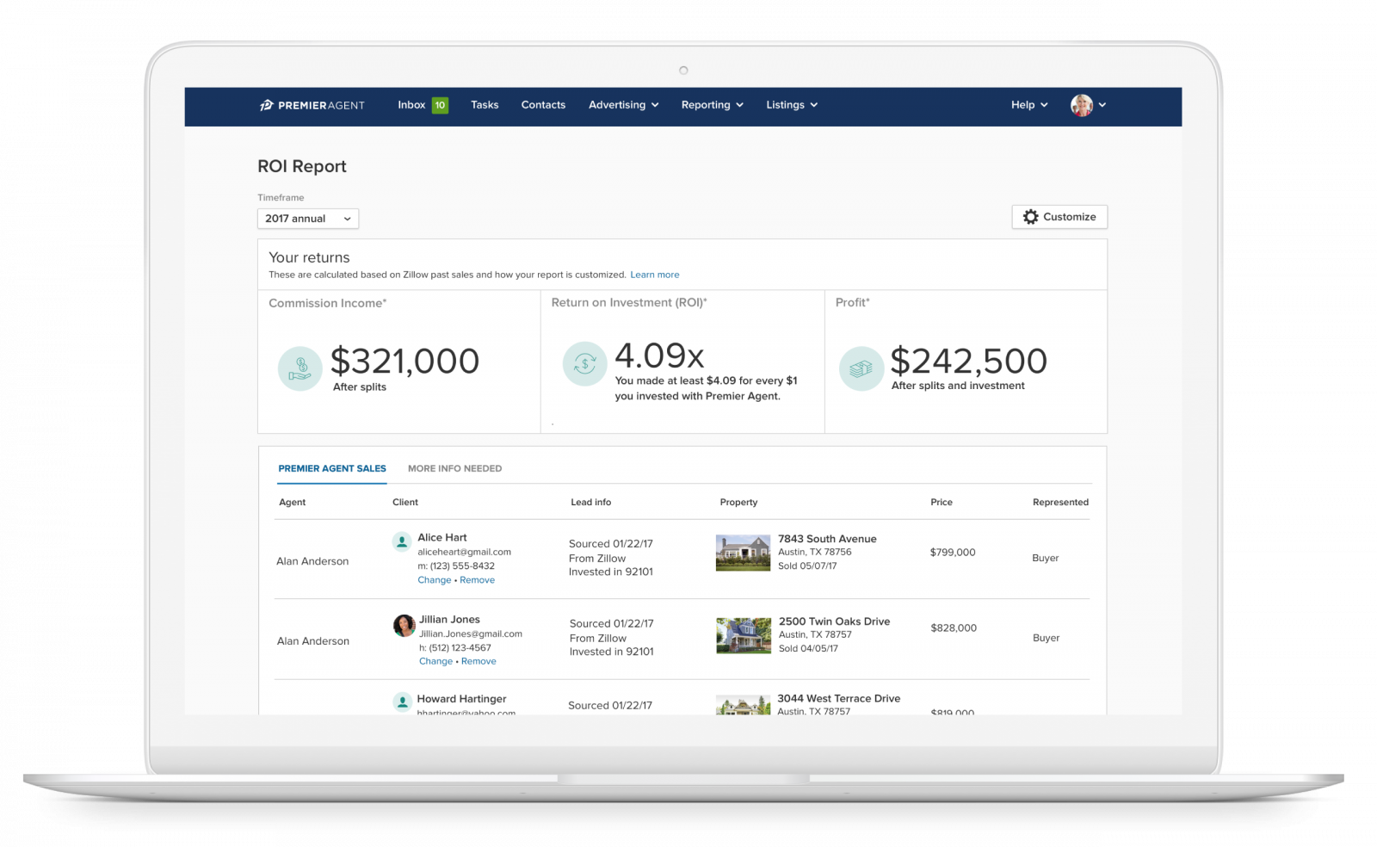Select the $321,000 commission value

point(404,361)
